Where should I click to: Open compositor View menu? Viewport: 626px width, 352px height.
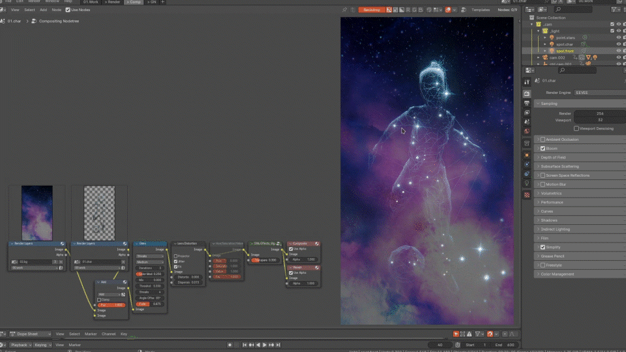(15, 10)
